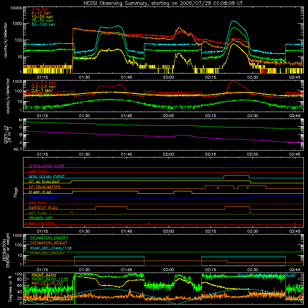Screen dimensions: 308x308
Task: Click the HESSI Observing Summary title text
Action: pyautogui.click(x=163, y=3)
